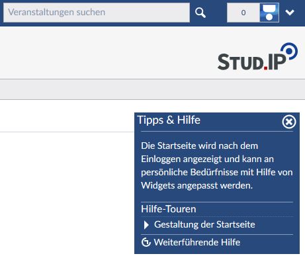Click the Startseite help description text

[217, 165]
